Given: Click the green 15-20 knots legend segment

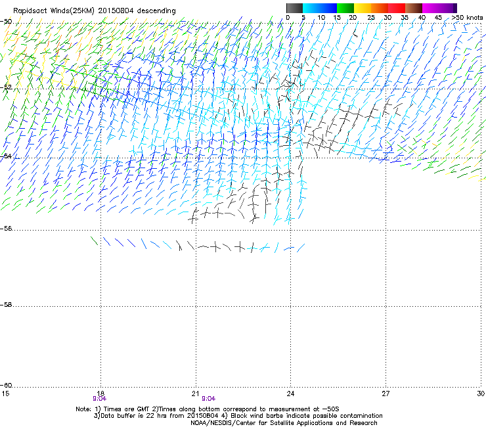Looking at the screenshot, I should pos(345,8).
